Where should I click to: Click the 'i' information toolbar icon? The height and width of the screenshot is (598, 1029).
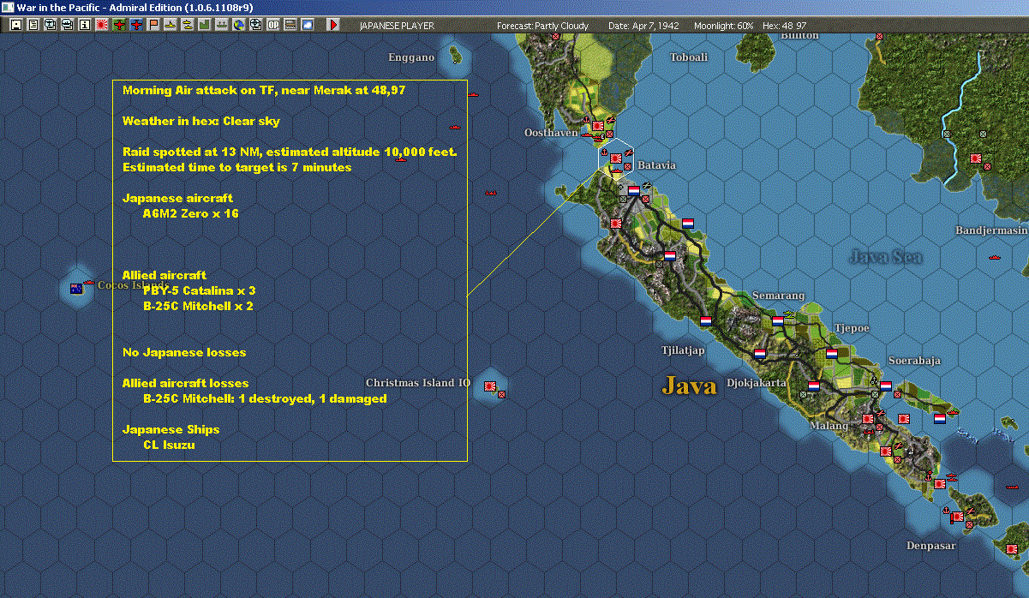coord(84,25)
